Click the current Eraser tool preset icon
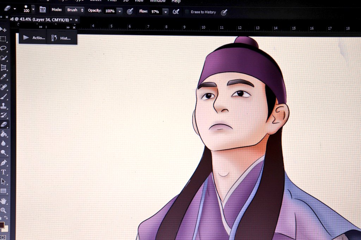The height and width of the screenshot is (240, 361). coord(8,8)
